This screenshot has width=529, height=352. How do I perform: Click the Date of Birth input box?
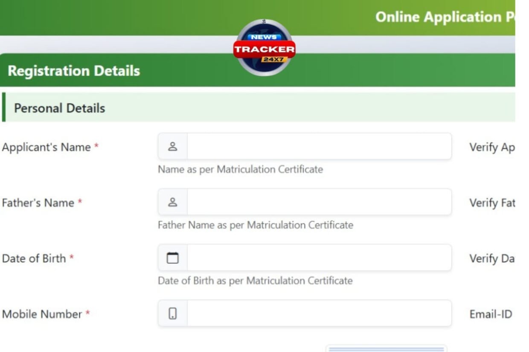(x=319, y=257)
